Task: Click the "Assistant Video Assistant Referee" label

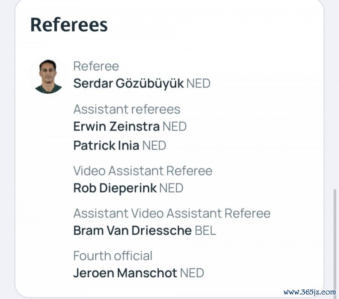Action: coord(172,213)
